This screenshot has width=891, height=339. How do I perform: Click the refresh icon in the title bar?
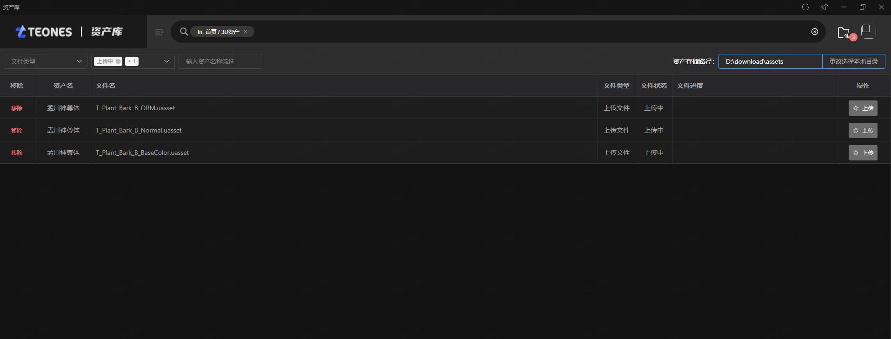point(805,7)
